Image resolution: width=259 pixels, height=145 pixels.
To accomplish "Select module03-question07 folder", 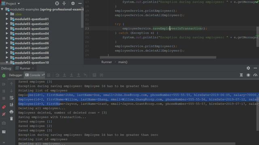I will [32, 48].
